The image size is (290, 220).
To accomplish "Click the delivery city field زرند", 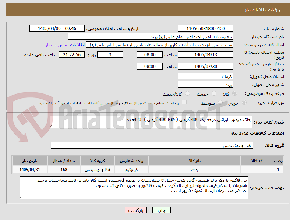I will [x=205, y=84].
